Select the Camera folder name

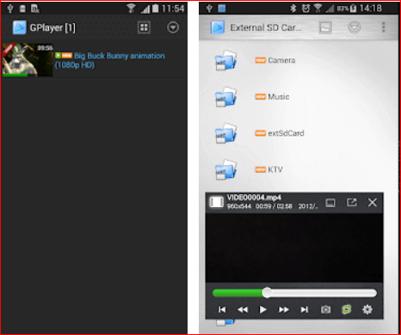pos(281,60)
